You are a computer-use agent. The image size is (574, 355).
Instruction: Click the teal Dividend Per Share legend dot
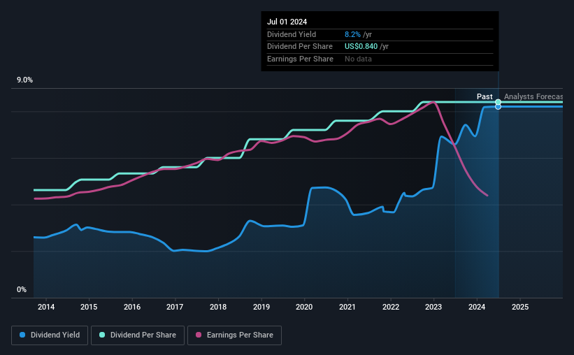[x=102, y=335]
